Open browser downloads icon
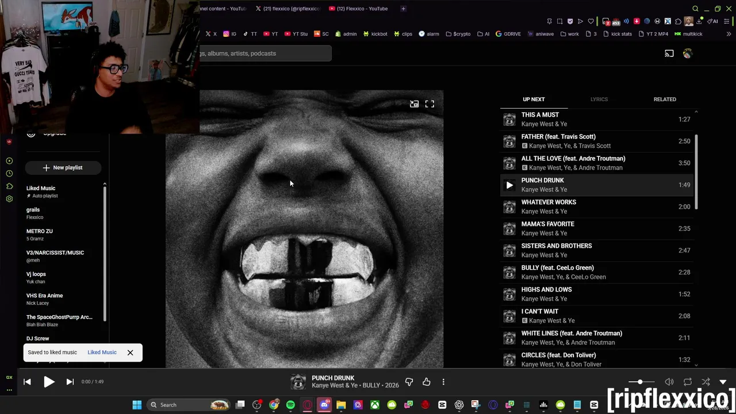This screenshot has width=736, height=414. tap(699, 21)
